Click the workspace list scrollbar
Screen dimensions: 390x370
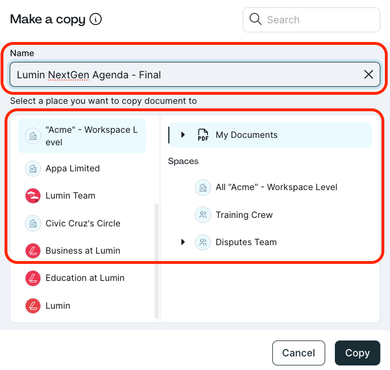[157, 260]
